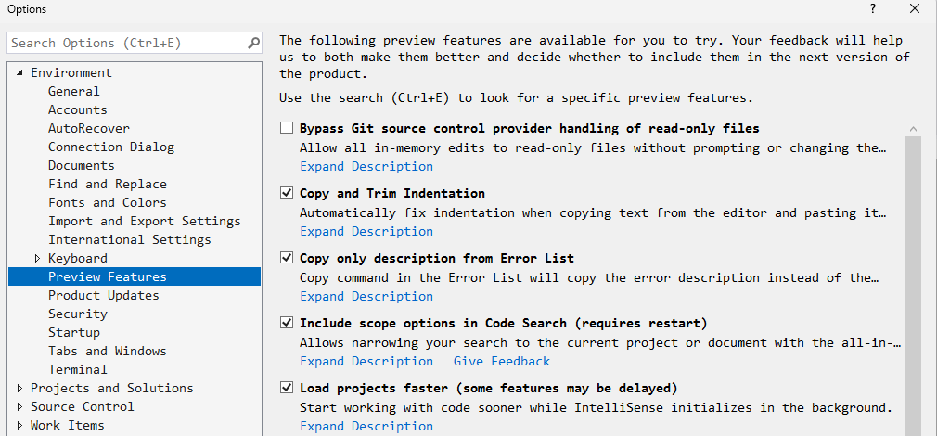This screenshot has width=937, height=436.
Task: Select Fonts and Colors settings
Action: tap(108, 202)
